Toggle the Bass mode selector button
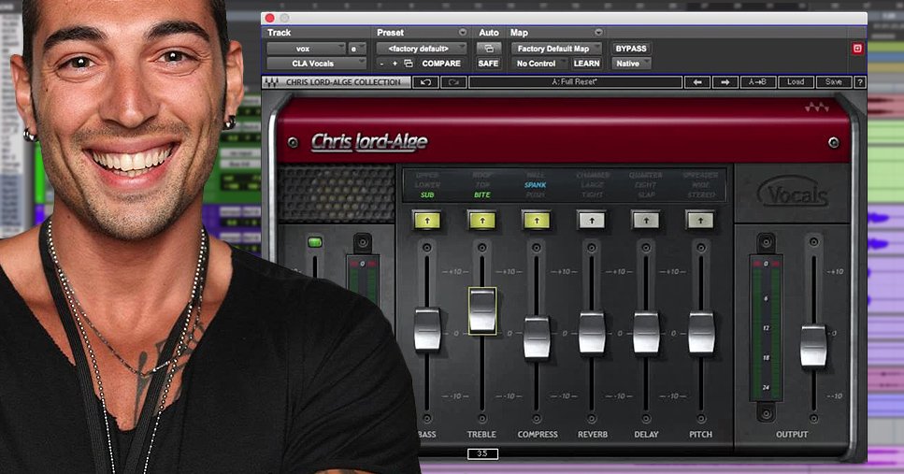 pyautogui.click(x=426, y=220)
